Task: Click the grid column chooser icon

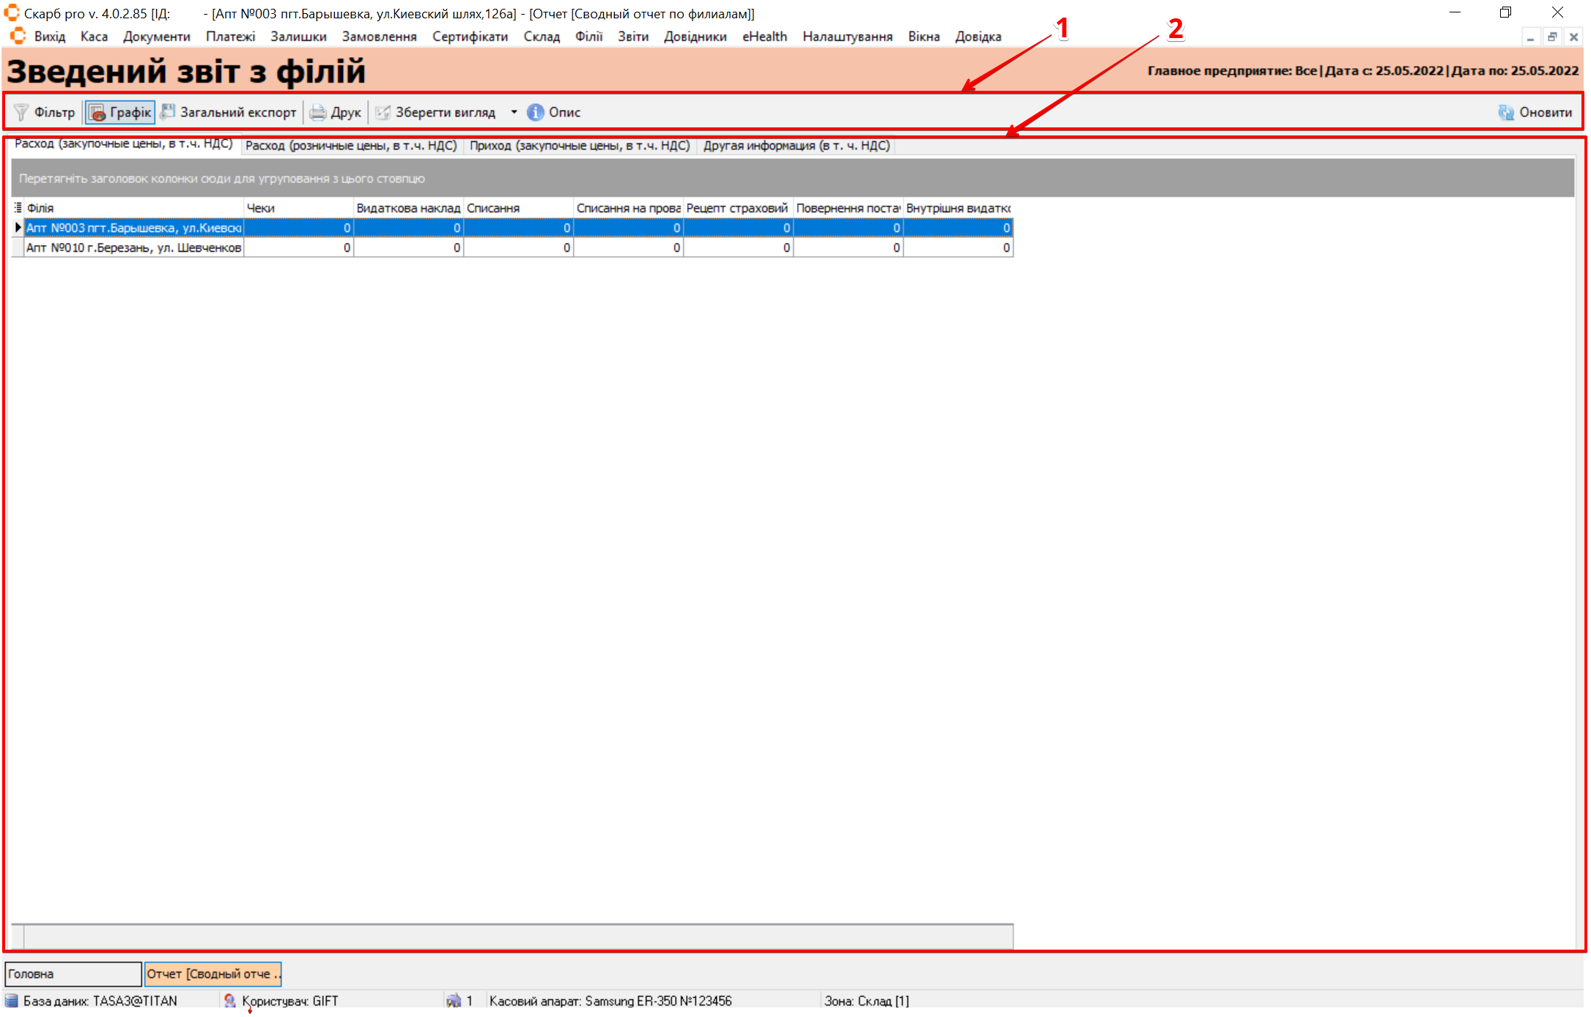Action: 18,208
